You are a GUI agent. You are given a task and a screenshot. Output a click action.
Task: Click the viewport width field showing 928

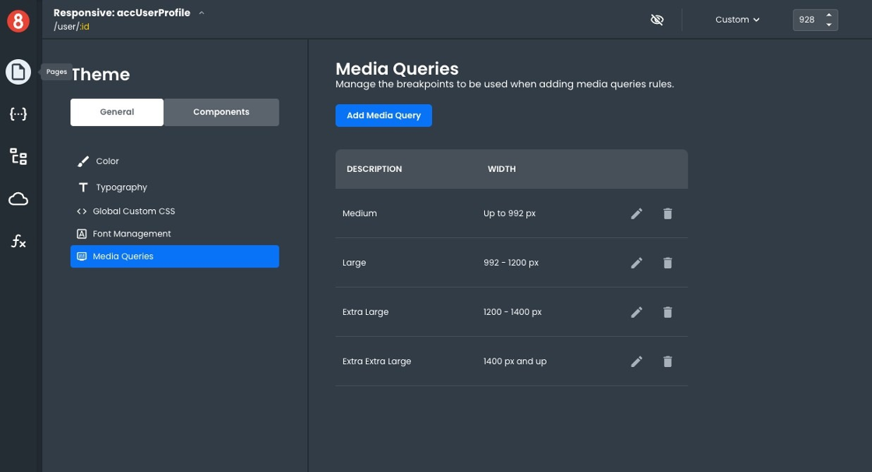point(807,20)
